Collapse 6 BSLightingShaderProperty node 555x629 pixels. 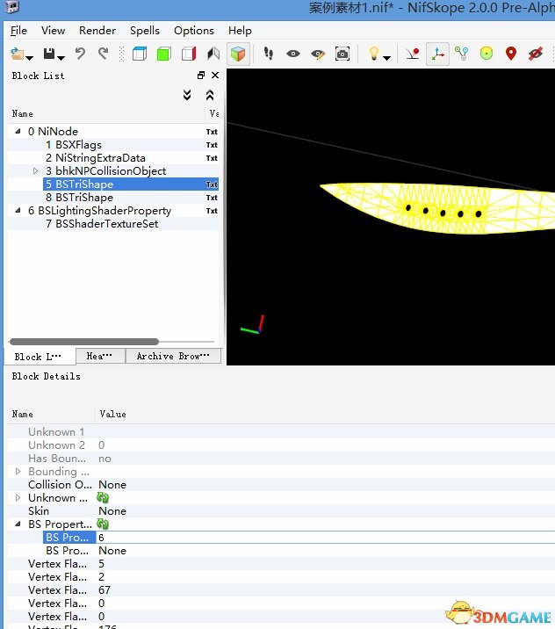pyautogui.click(x=18, y=210)
